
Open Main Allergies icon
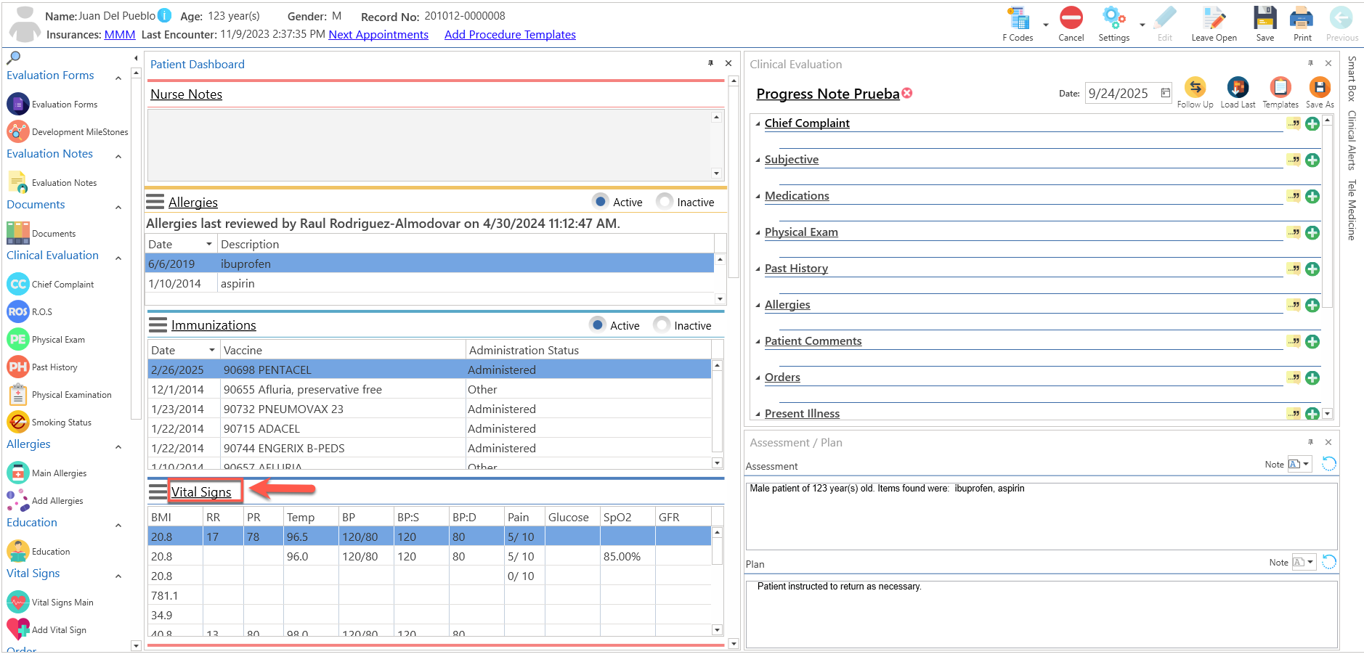click(x=18, y=473)
